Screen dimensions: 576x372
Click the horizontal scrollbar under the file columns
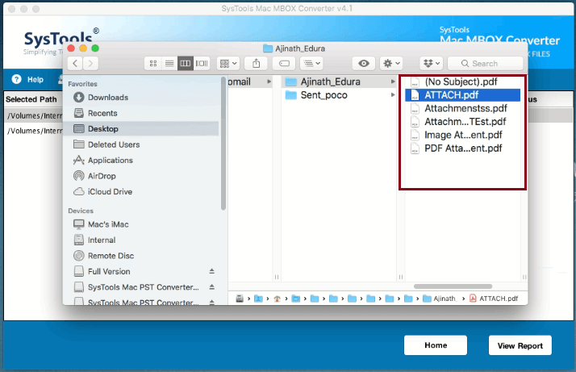click(x=453, y=286)
